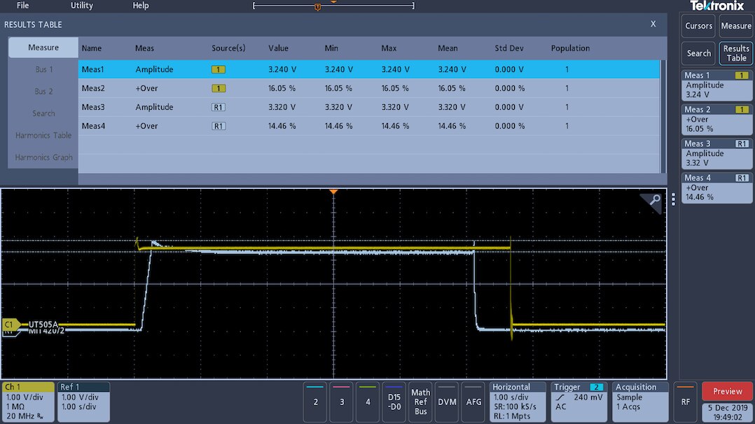Click the three-dot handle beside waveform
This screenshot has width=755, height=424.
[x=673, y=199]
